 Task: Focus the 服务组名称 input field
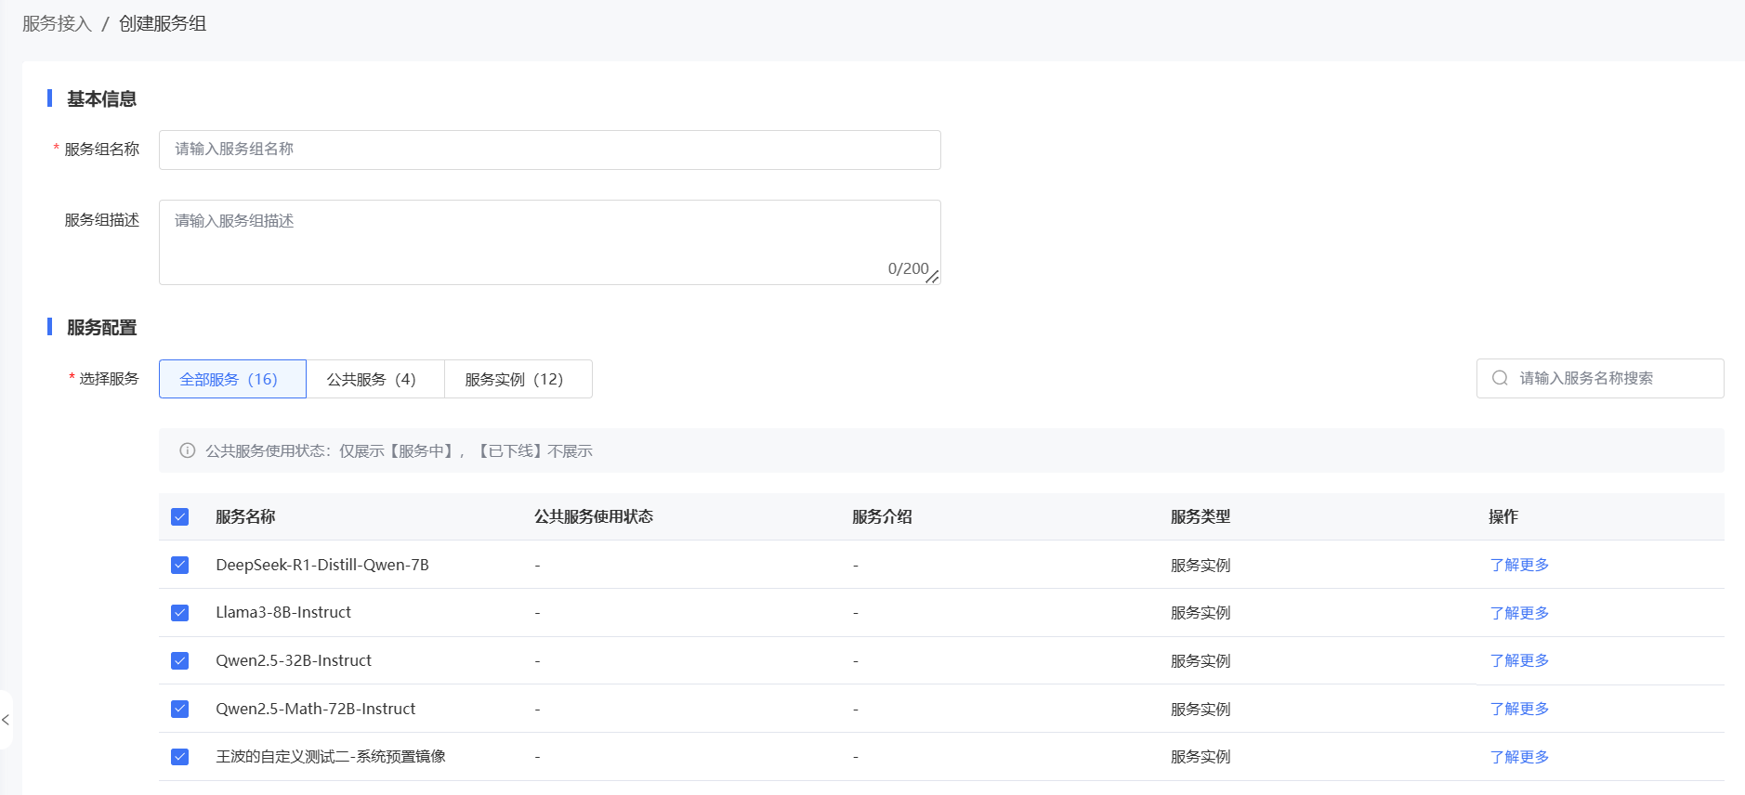coord(550,150)
